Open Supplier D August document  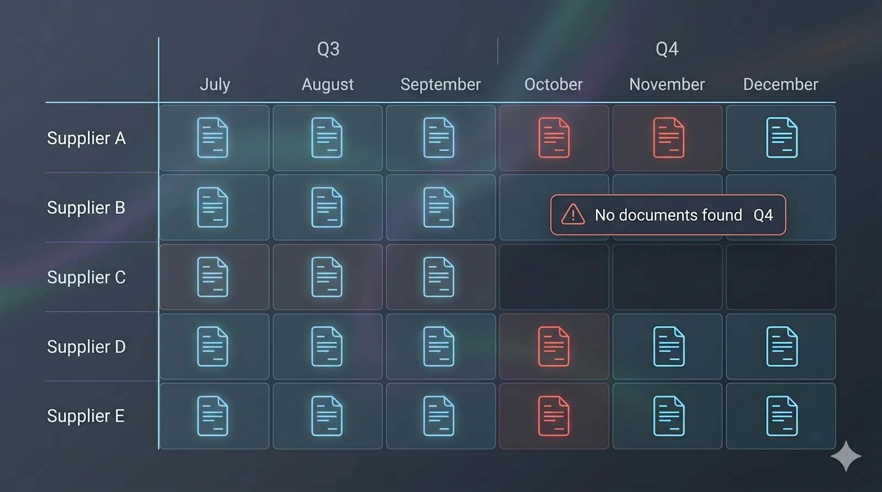(326, 347)
